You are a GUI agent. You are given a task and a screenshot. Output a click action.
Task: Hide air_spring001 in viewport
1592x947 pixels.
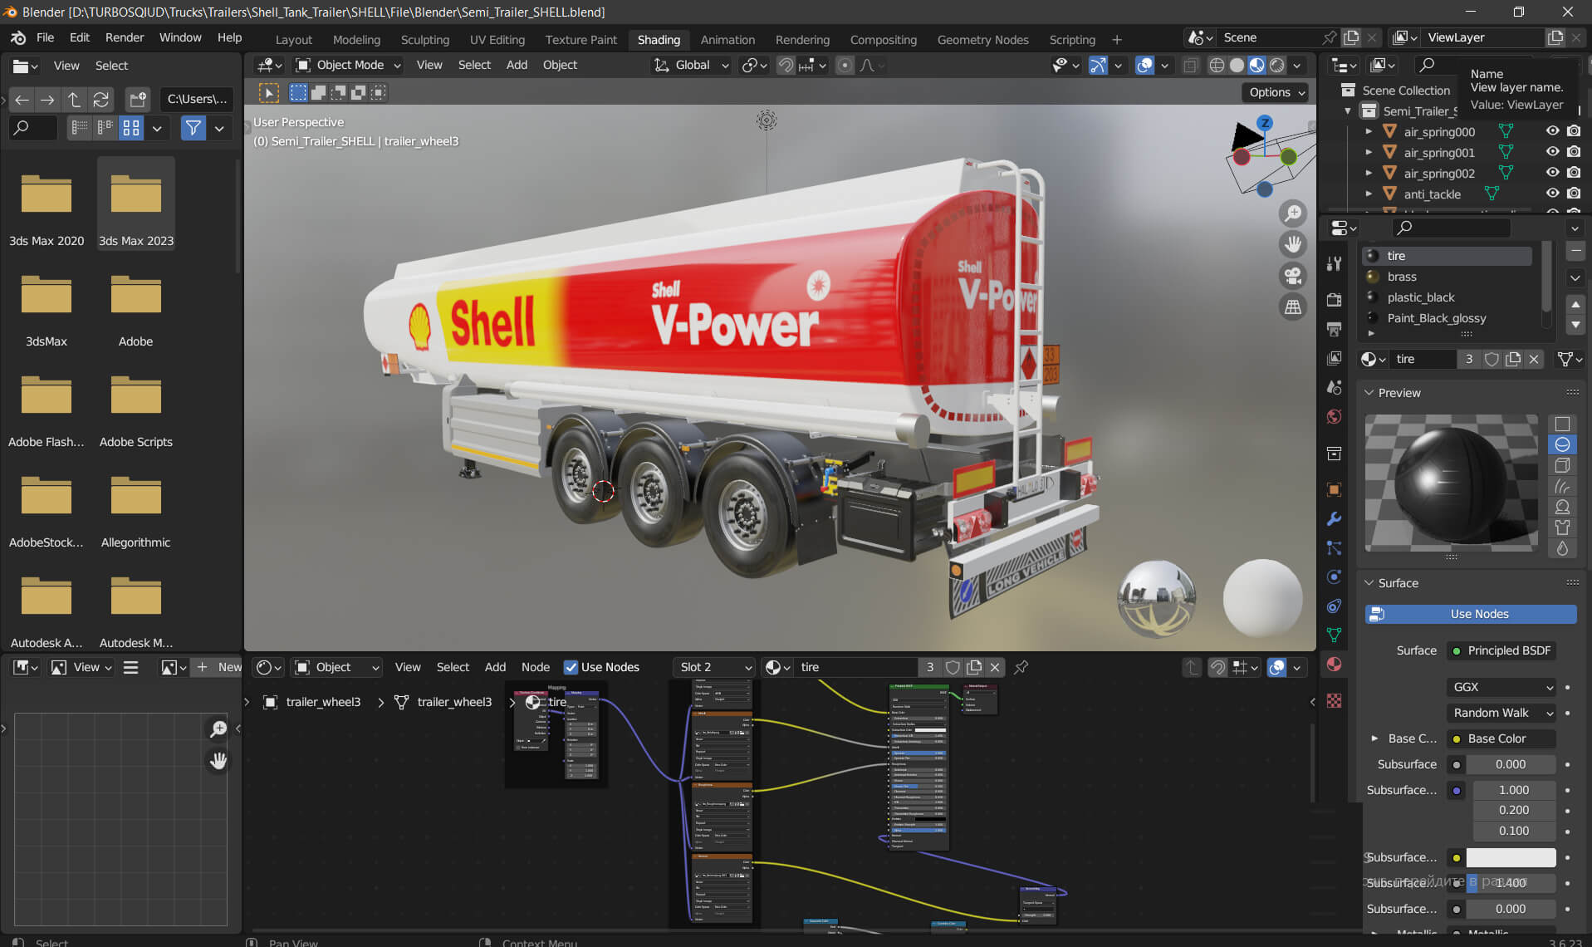point(1552,152)
